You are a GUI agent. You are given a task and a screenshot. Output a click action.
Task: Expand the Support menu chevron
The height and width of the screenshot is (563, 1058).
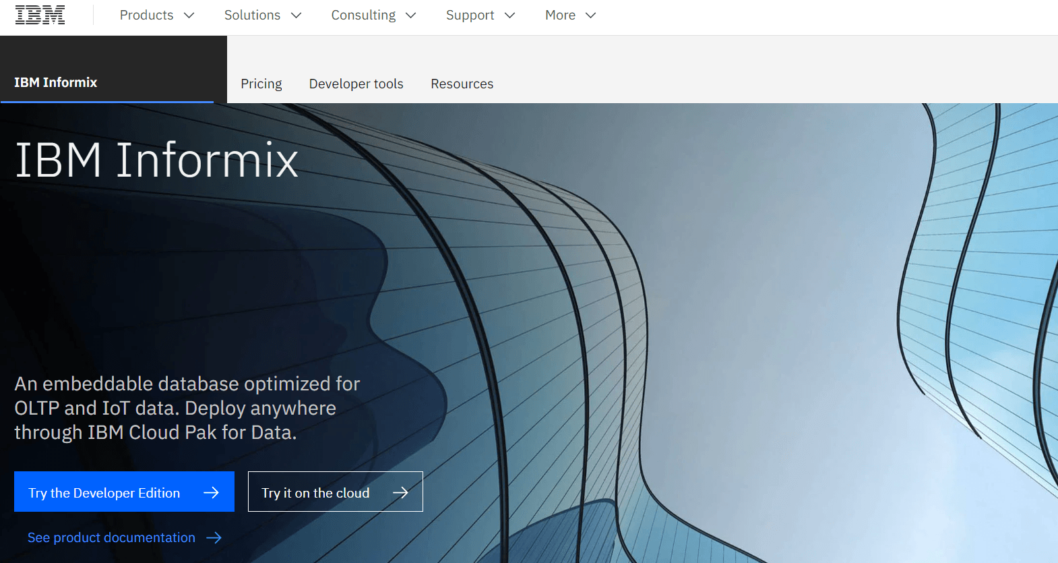click(x=509, y=16)
